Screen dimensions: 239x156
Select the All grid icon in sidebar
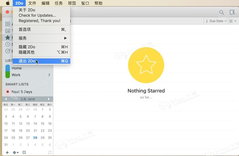click(x=8, y=24)
